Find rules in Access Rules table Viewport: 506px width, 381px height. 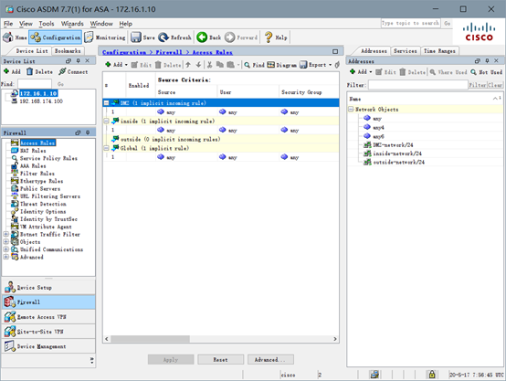point(254,65)
